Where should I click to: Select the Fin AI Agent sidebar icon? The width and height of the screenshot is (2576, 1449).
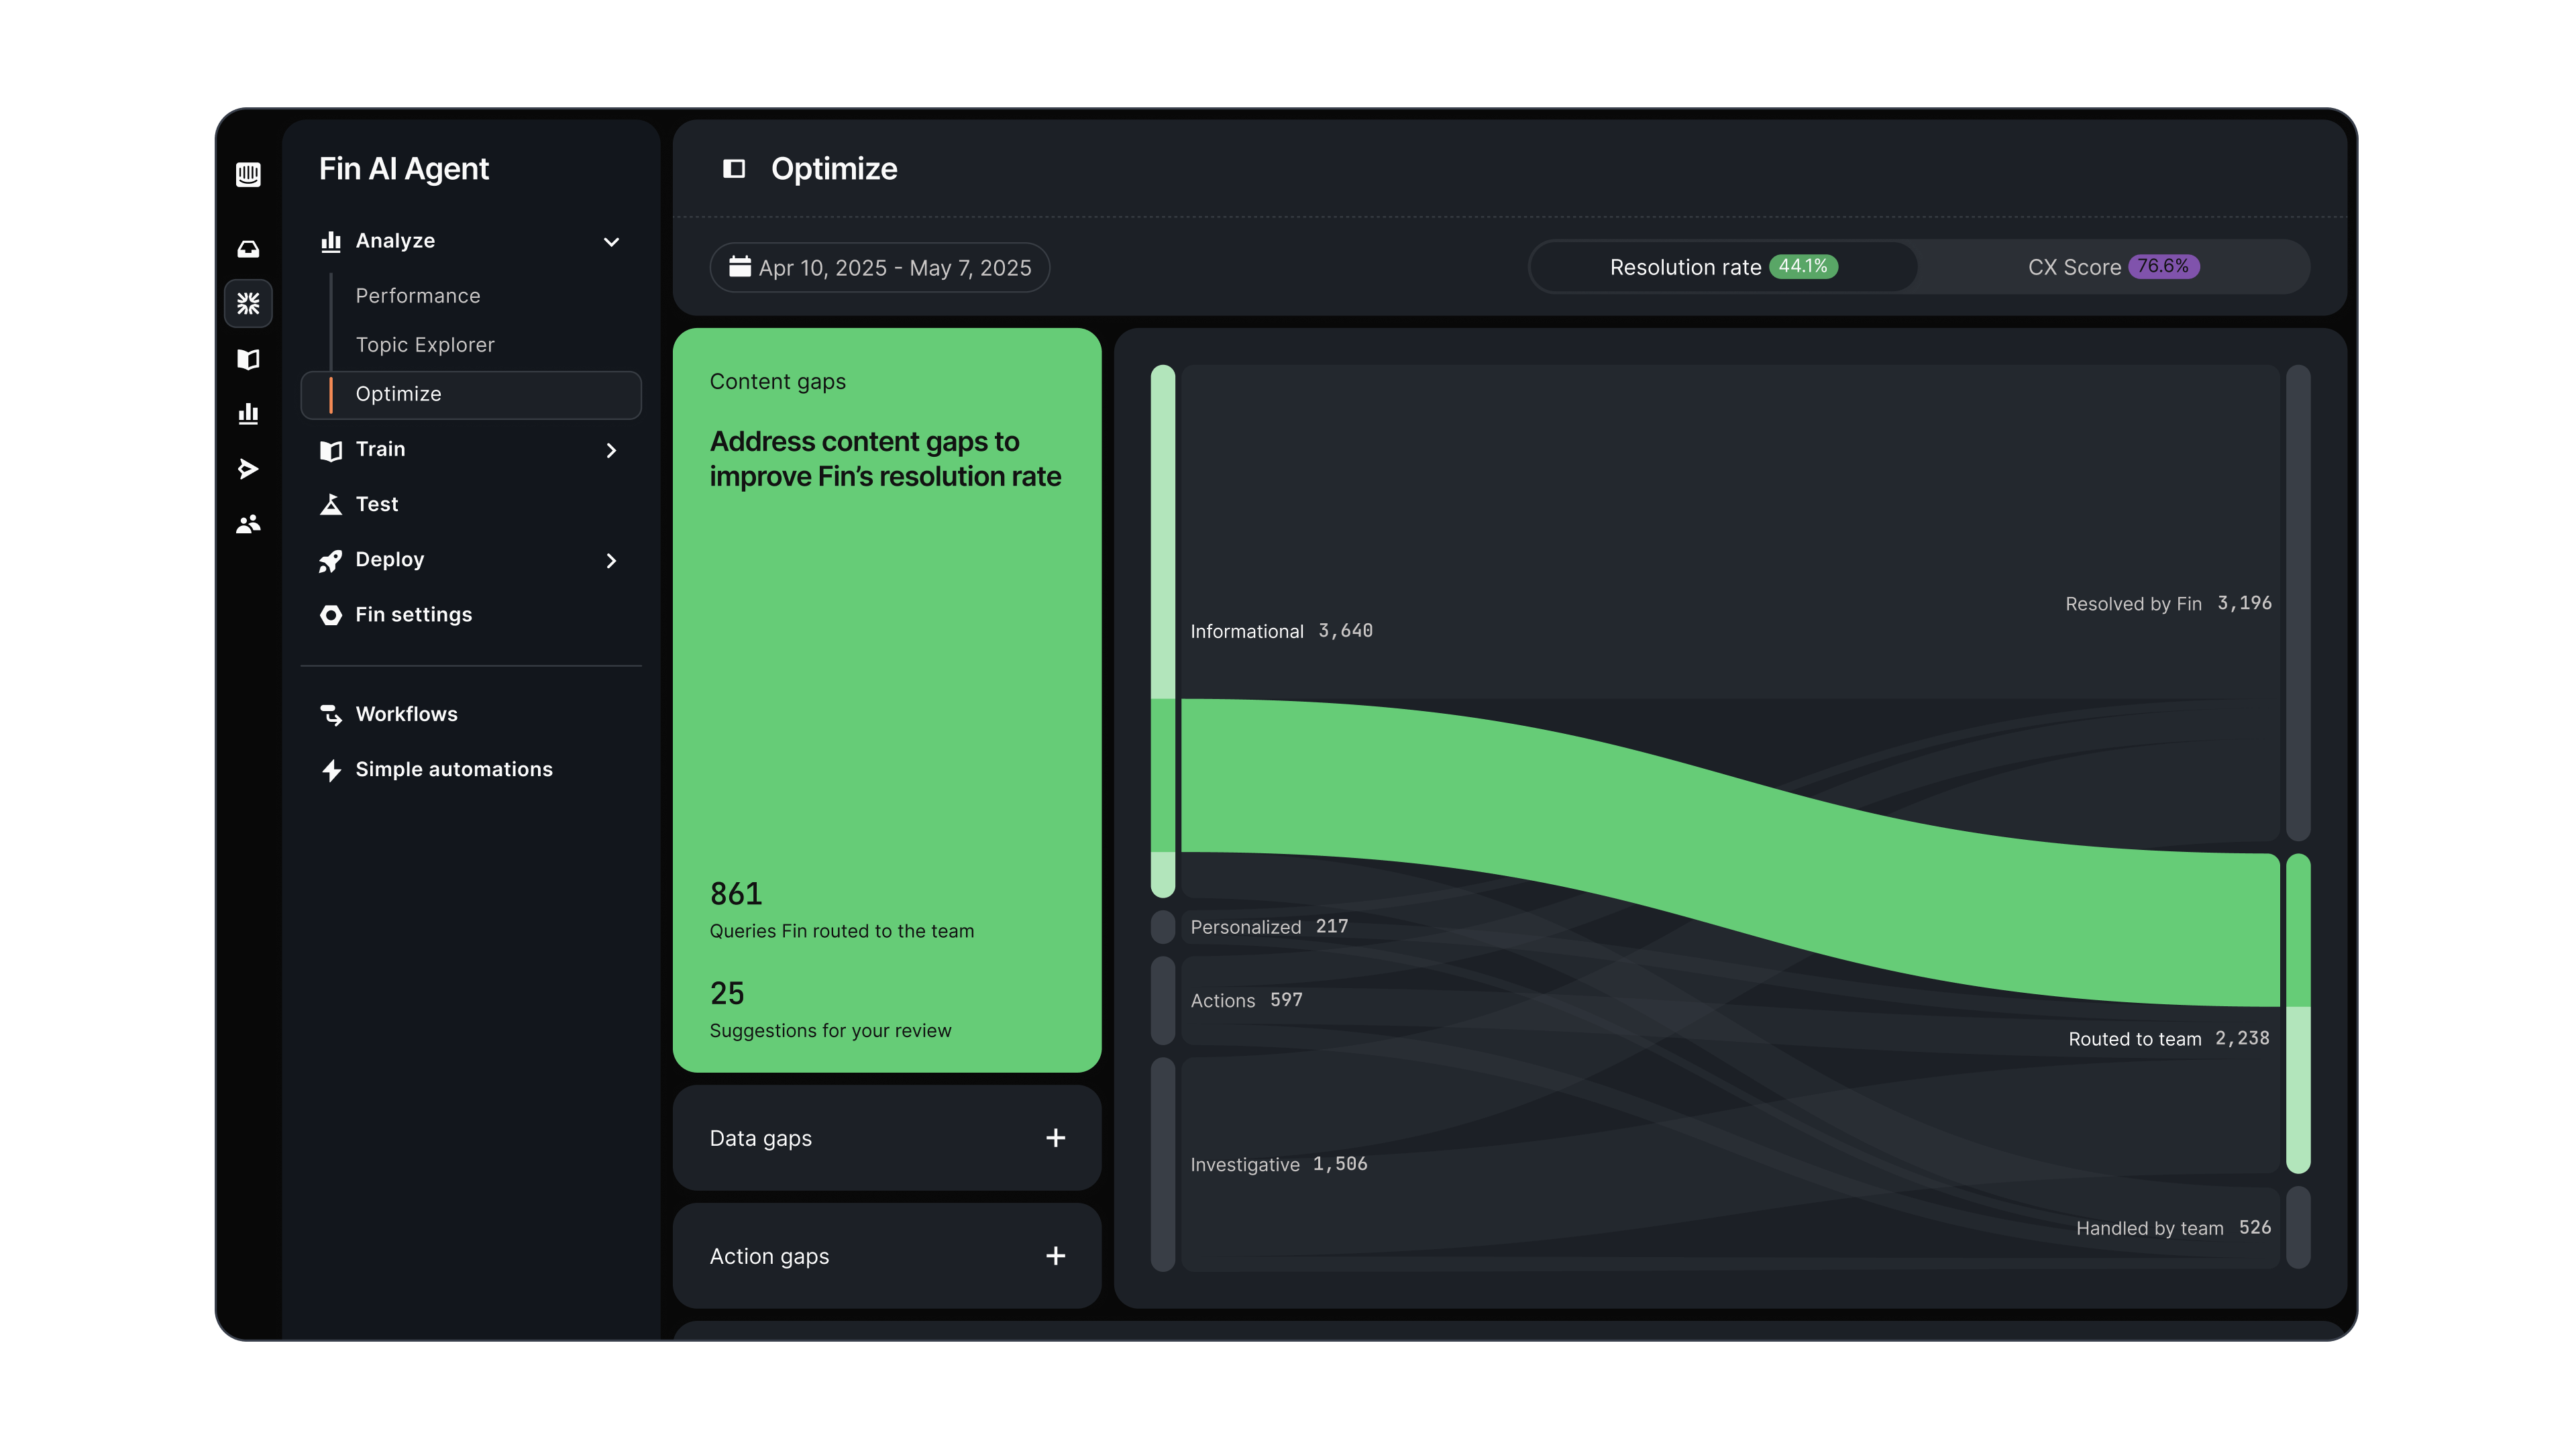(248, 304)
